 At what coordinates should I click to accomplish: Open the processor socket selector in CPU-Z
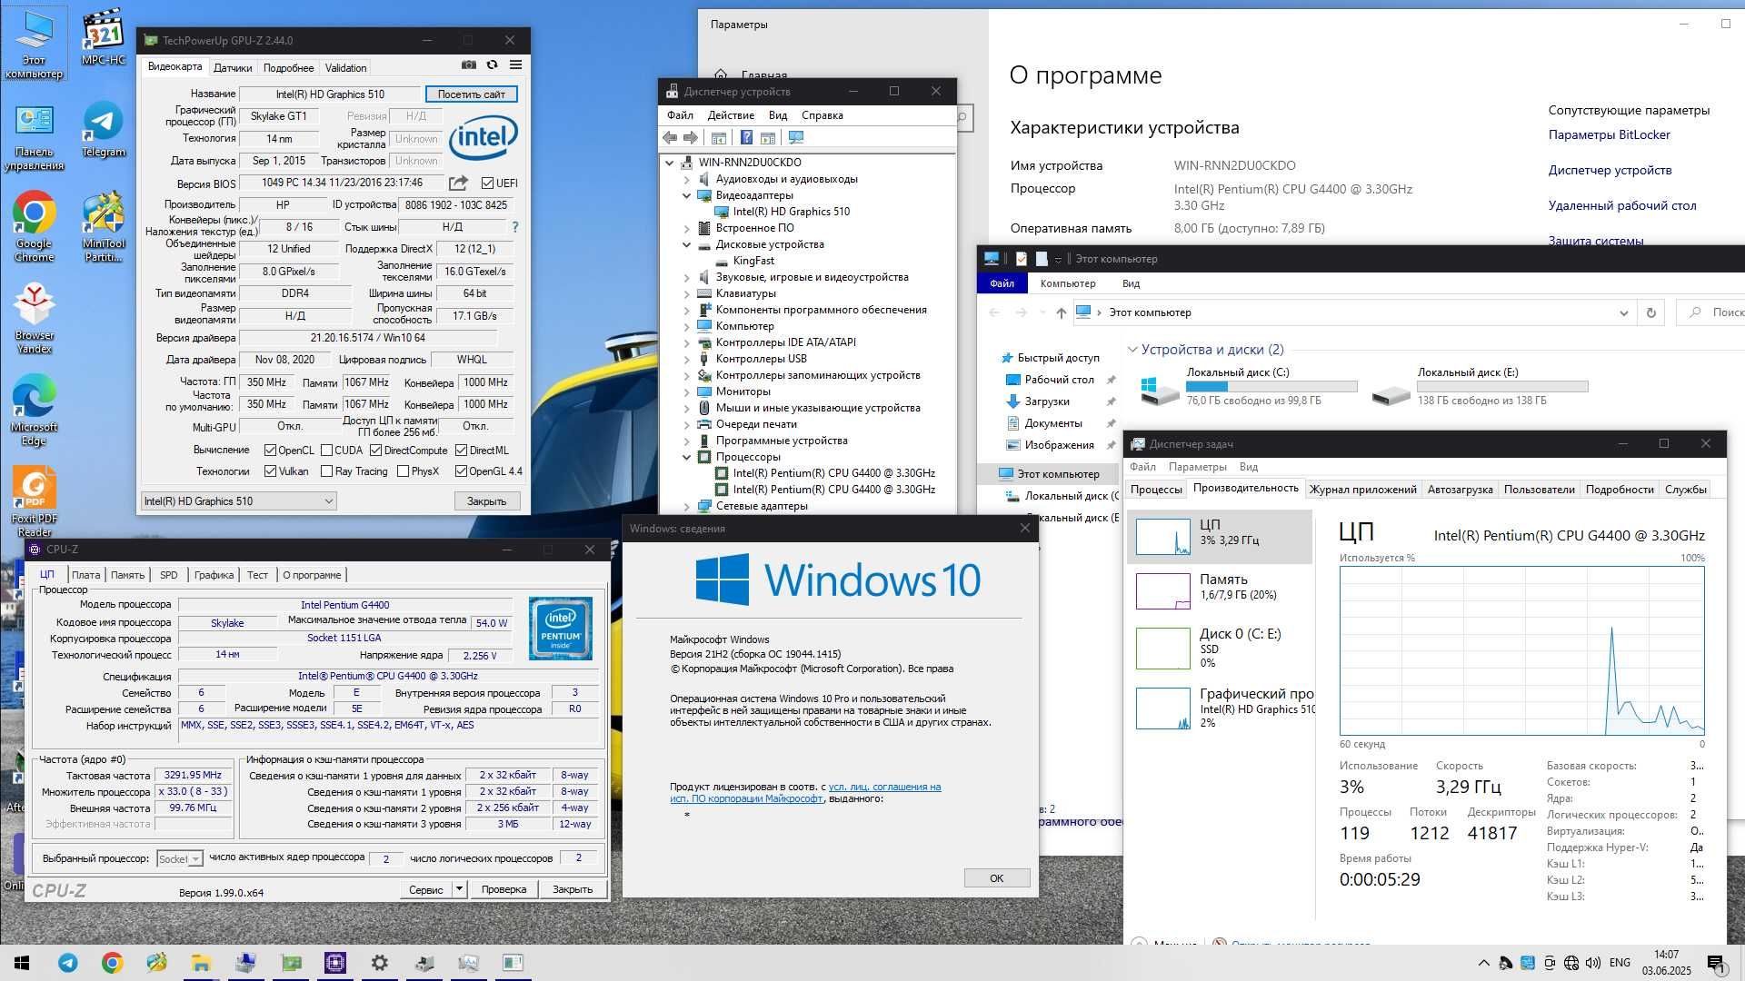pyautogui.click(x=179, y=858)
